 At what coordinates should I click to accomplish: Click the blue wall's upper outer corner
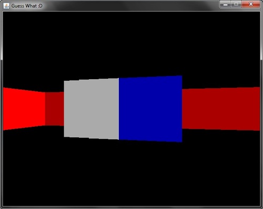(x=181, y=76)
